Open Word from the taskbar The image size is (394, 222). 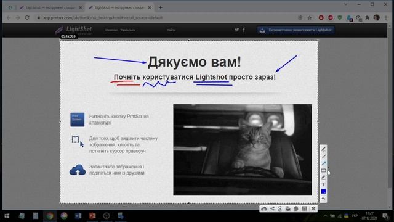(x=78, y=216)
